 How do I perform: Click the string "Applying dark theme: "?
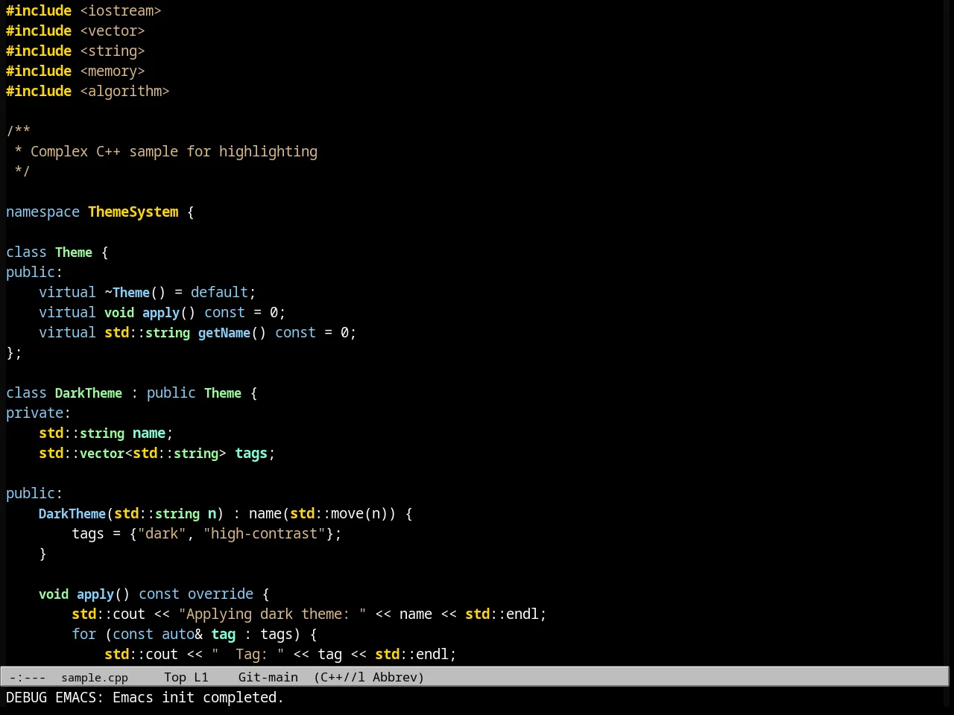pos(273,614)
